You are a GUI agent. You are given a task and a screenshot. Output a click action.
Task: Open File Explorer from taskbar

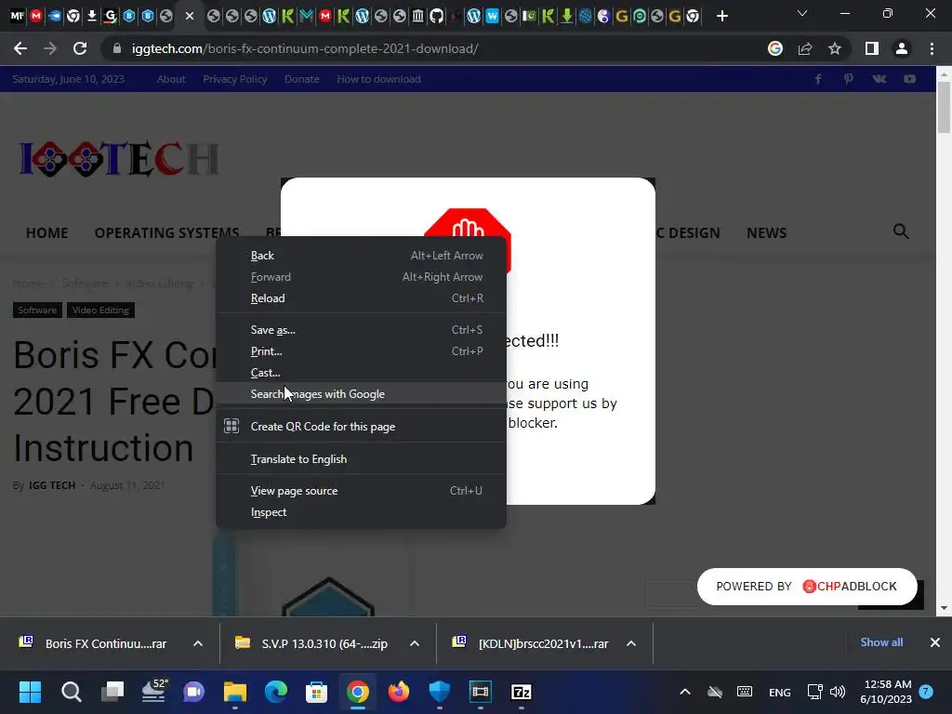[x=235, y=692]
